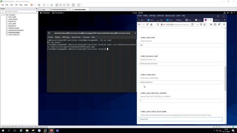Toggle the library sidebar view icon
237x133 pixels.
click(x=57, y=5)
